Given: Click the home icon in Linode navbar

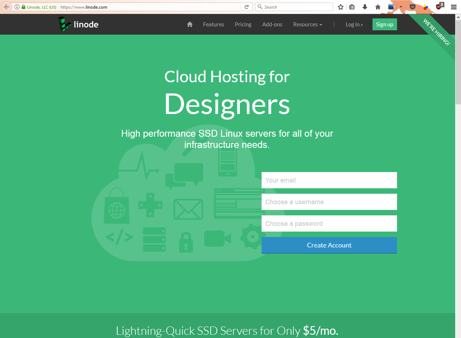Looking at the screenshot, I should (x=190, y=25).
